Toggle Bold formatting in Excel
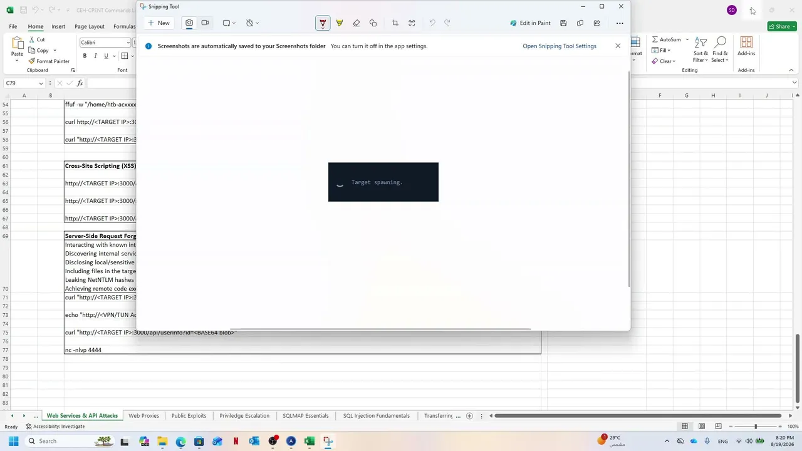 point(85,56)
